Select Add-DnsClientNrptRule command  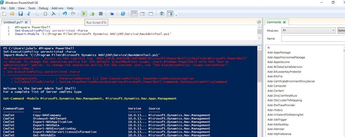[282, 96]
